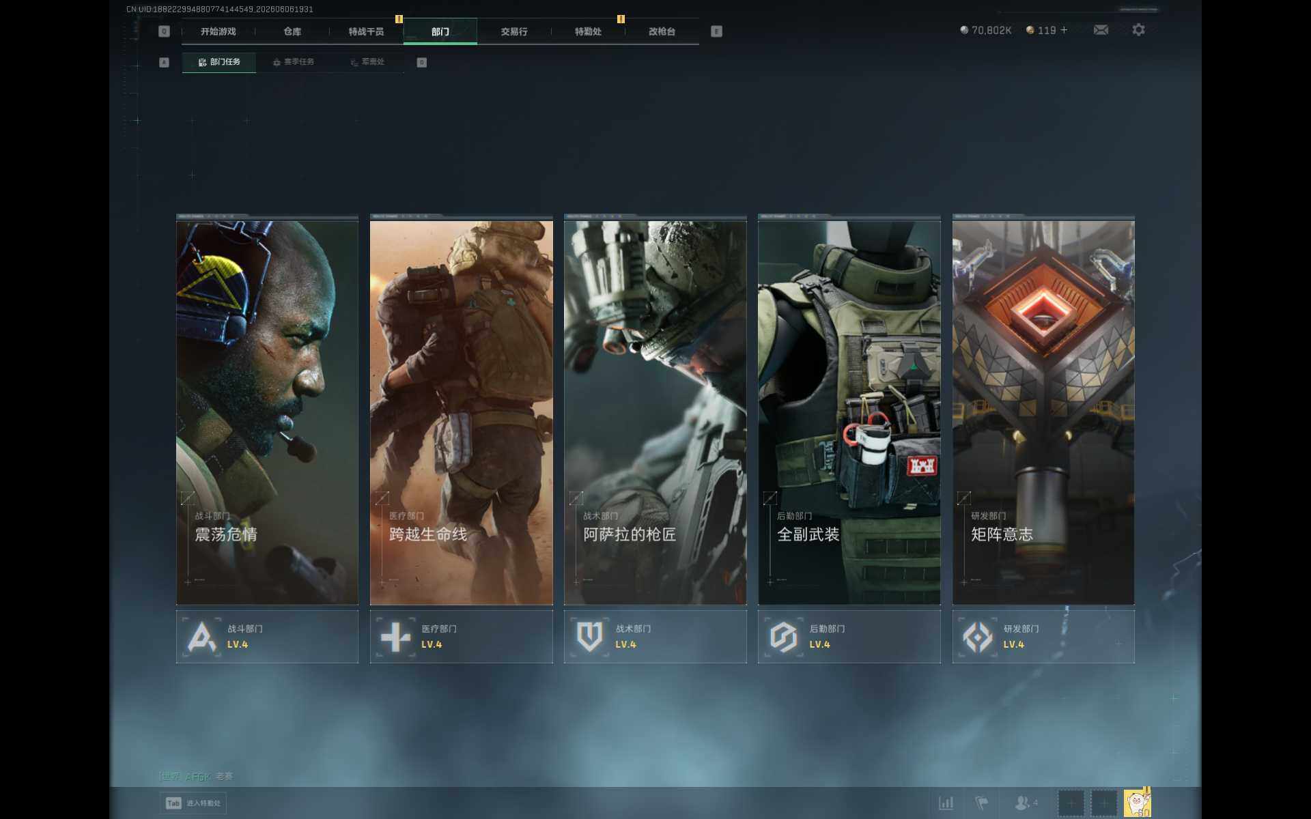This screenshot has height=819, width=1311.
Task: Click the 战斗部门 LV.4 emblem icon
Action: click(201, 637)
